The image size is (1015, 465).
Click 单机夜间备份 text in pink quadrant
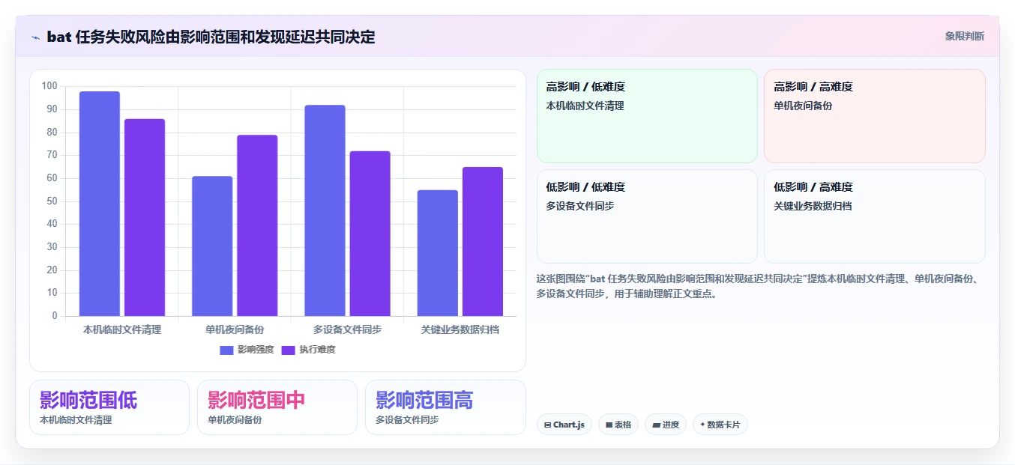click(803, 106)
